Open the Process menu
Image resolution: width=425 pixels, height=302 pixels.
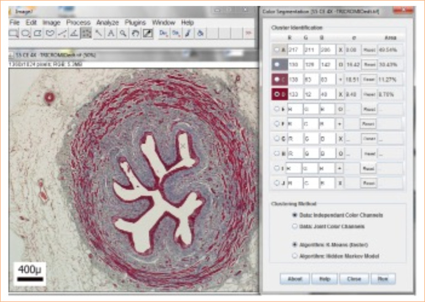(x=78, y=23)
